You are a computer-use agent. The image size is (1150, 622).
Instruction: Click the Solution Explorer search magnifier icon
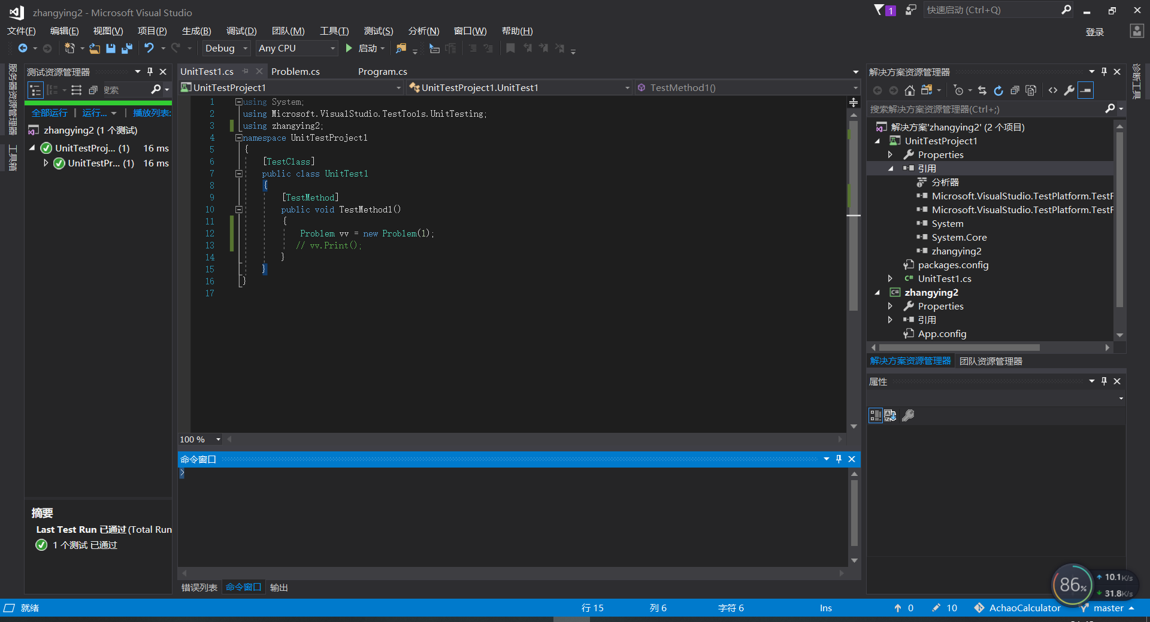1110,109
